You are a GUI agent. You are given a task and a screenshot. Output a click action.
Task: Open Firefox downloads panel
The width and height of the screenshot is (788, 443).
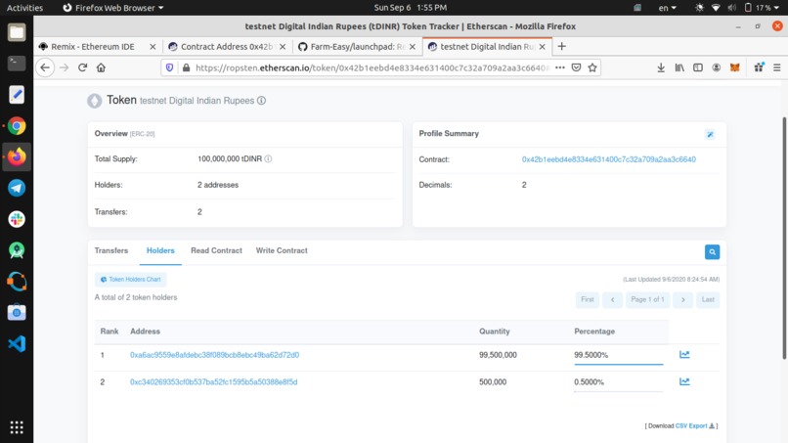[x=661, y=67]
